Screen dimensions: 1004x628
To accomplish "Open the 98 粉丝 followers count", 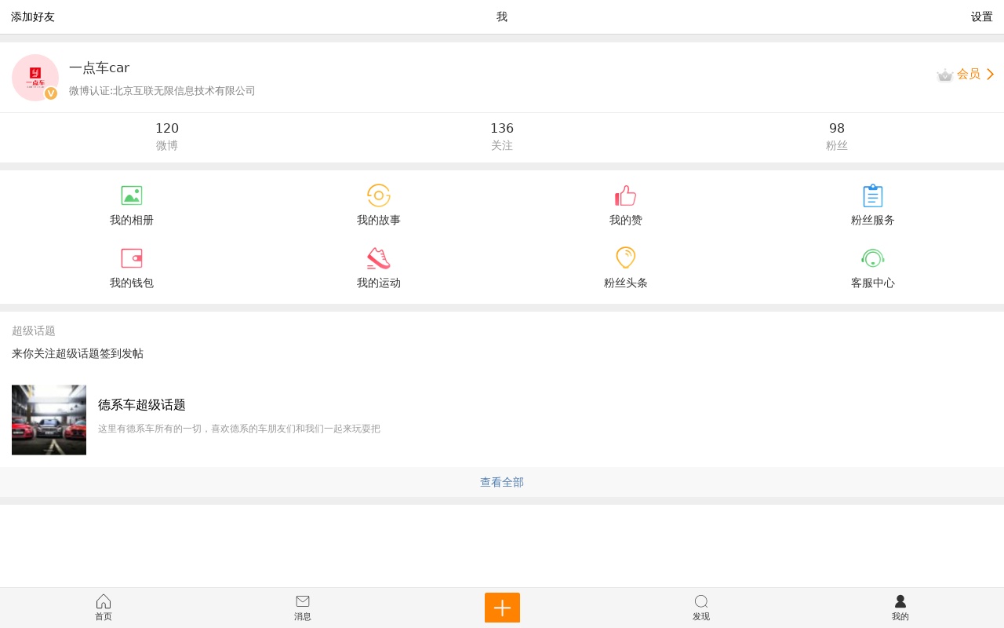I will pyautogui.click(x=837, y=137).
